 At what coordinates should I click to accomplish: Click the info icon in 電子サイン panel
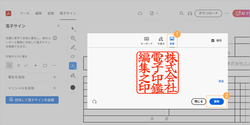click(x=55, y=38)
